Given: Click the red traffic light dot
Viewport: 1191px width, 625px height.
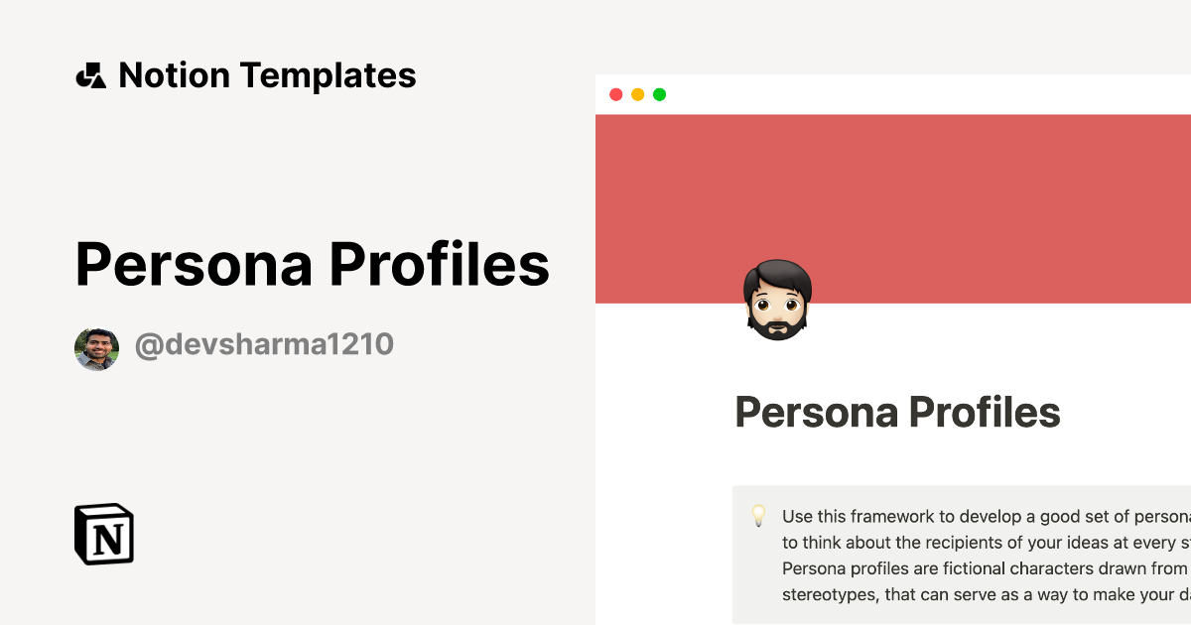Looking at the screenshot, I should tap(616, 94).
